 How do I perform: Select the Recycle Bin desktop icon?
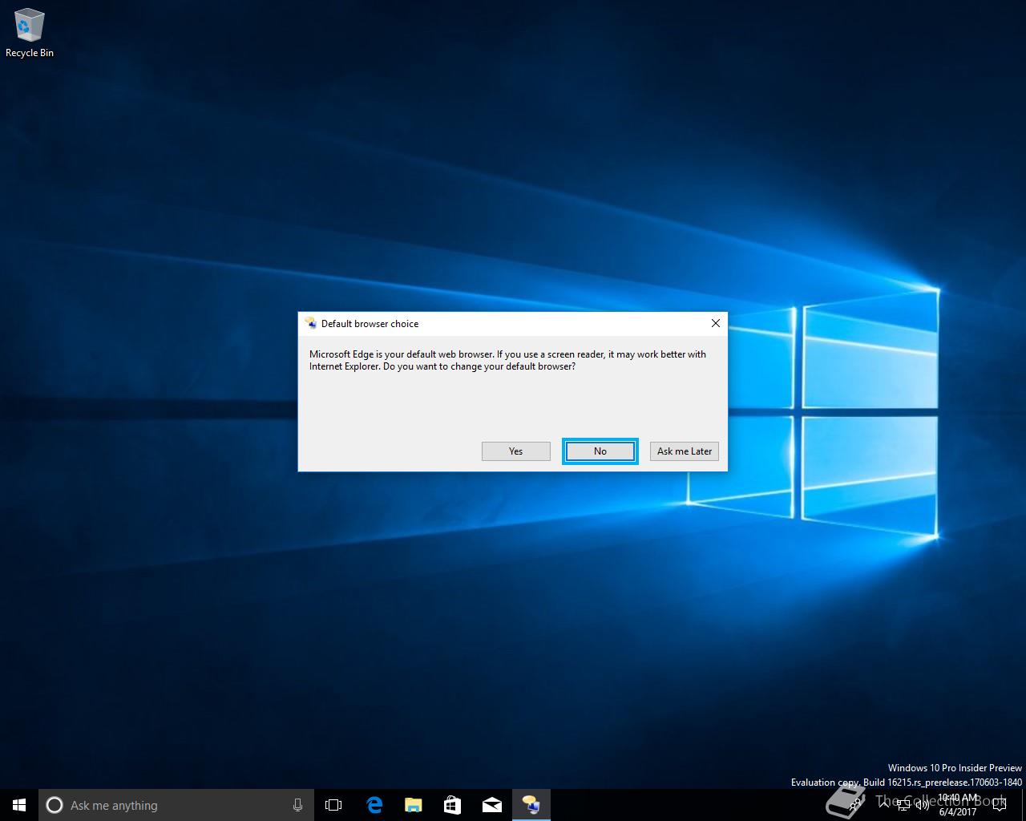coord(30,34)
